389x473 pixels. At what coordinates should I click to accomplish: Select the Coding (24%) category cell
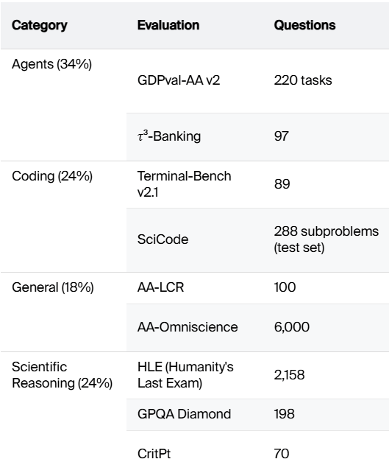(52, 176)
